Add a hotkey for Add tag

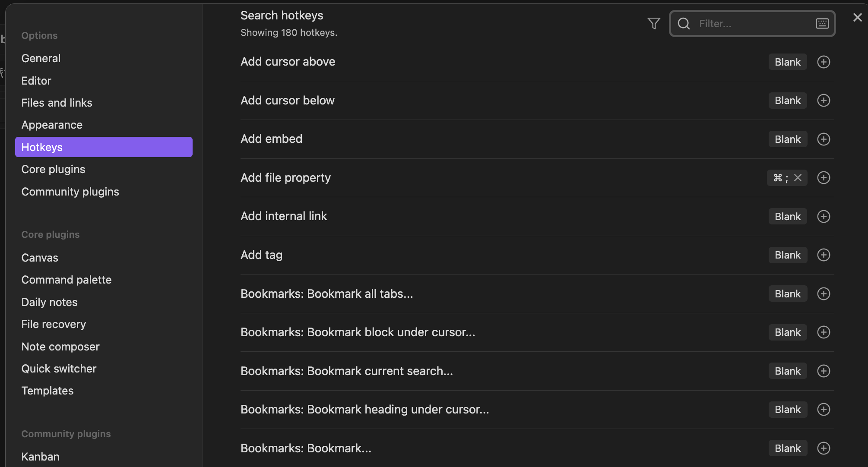(x=824, y=255)
